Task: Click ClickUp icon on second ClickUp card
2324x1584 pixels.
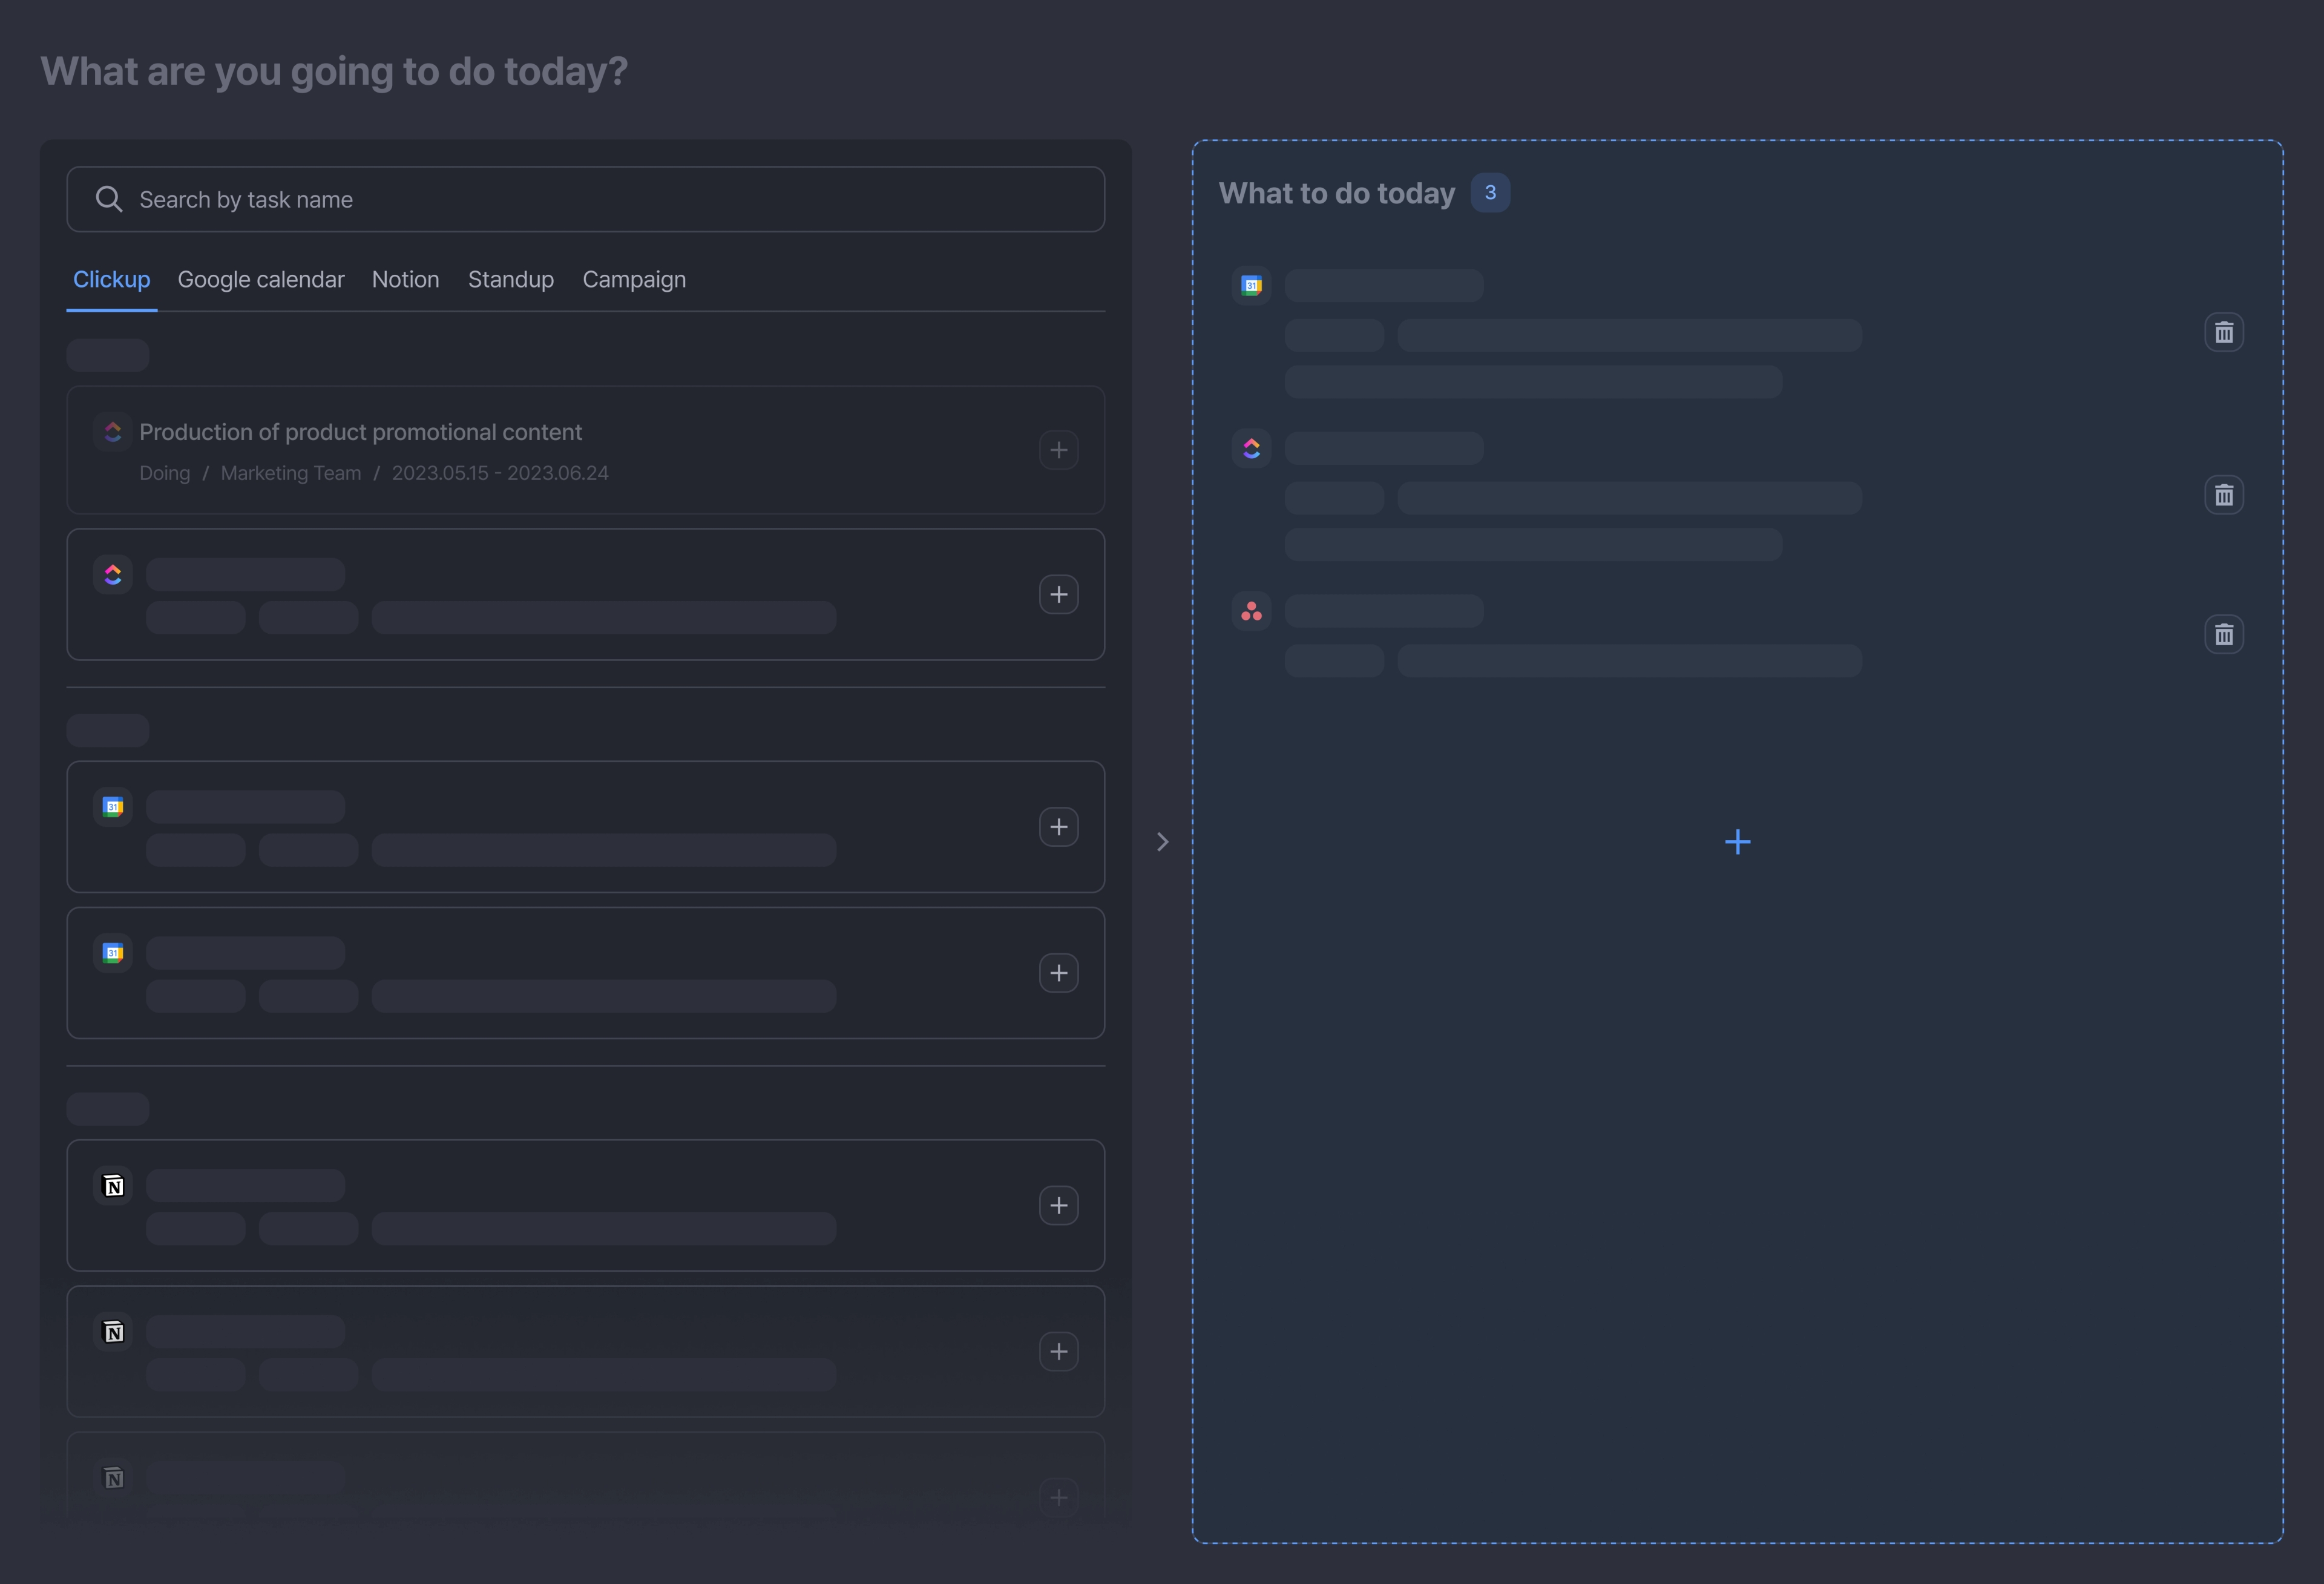Action: pos(113,574)
